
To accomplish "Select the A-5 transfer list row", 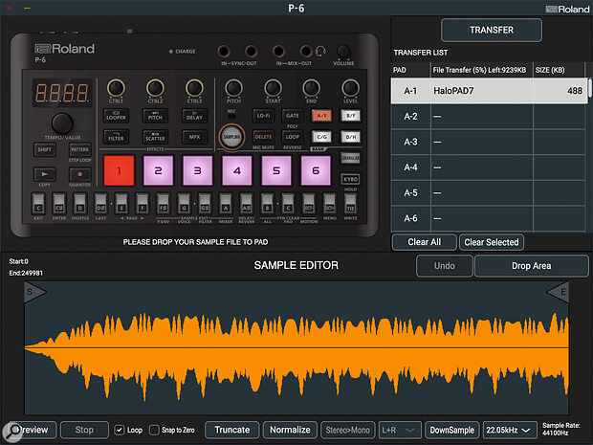I will (x=489, y=193).
